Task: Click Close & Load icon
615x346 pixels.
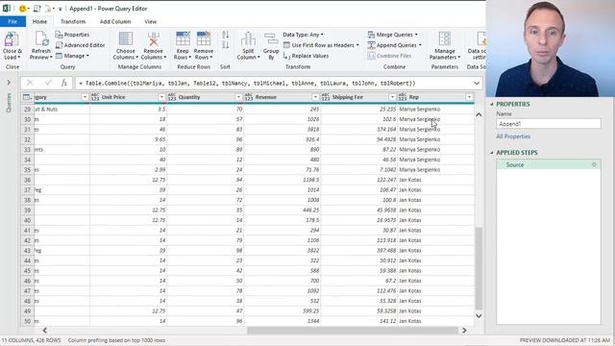Action: (x=12, y=39)
